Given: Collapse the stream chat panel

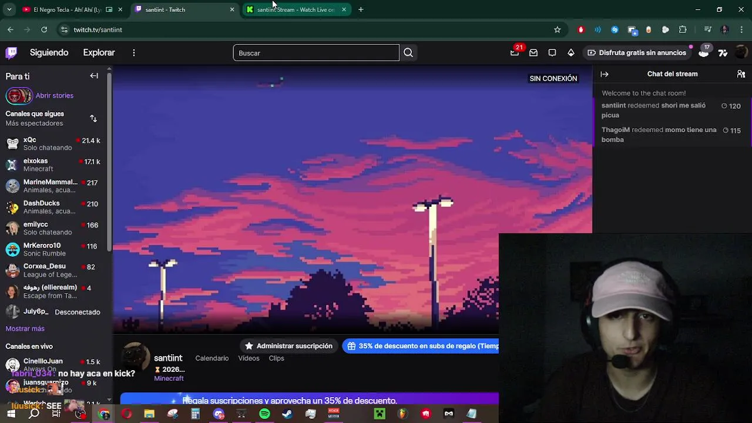Looking at the screenshot, I should (x=605, y=74).
